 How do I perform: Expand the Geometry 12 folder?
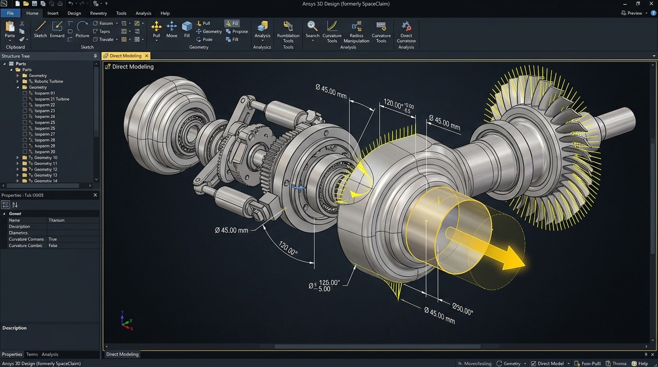(x=18, y=169)
